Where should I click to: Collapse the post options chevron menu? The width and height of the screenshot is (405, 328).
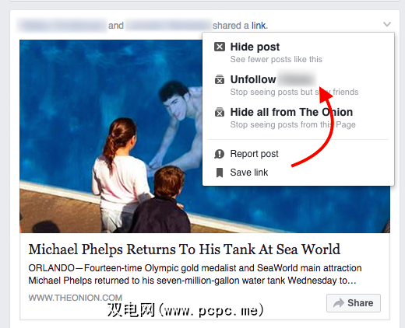tap(387, 24)
